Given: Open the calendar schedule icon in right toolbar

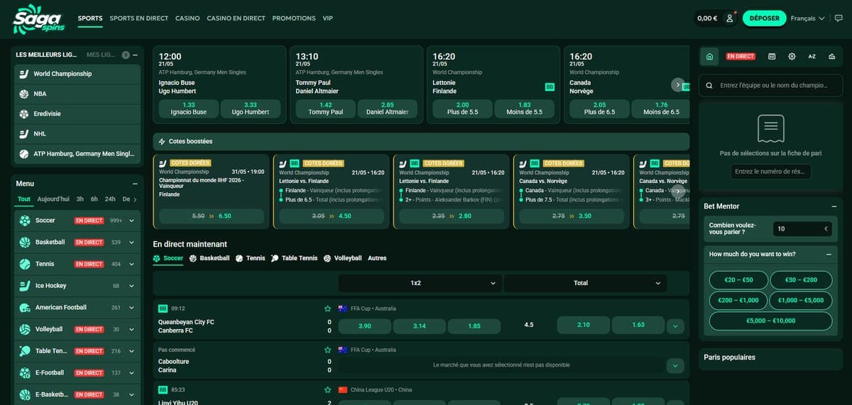Looking at the screenshot, I should 772,56.
